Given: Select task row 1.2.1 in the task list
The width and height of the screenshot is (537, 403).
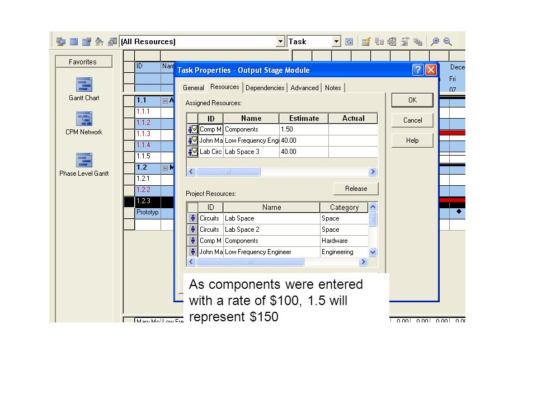Looking at the screenshot, I should pos(148,179).
